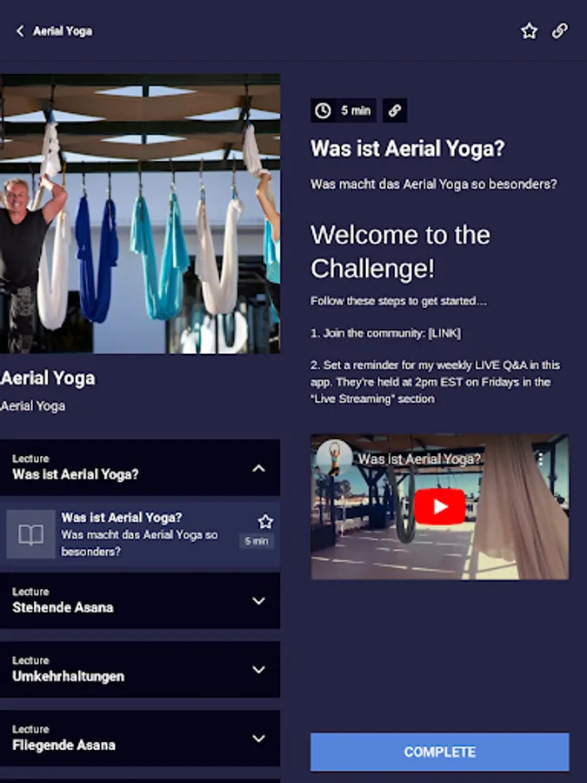
Task: Expand the Fliegende Asana lecture
Action: tap(140, 739)
